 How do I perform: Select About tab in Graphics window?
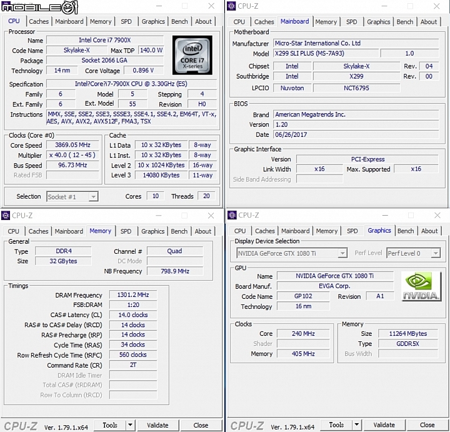[x=429, y=231]
